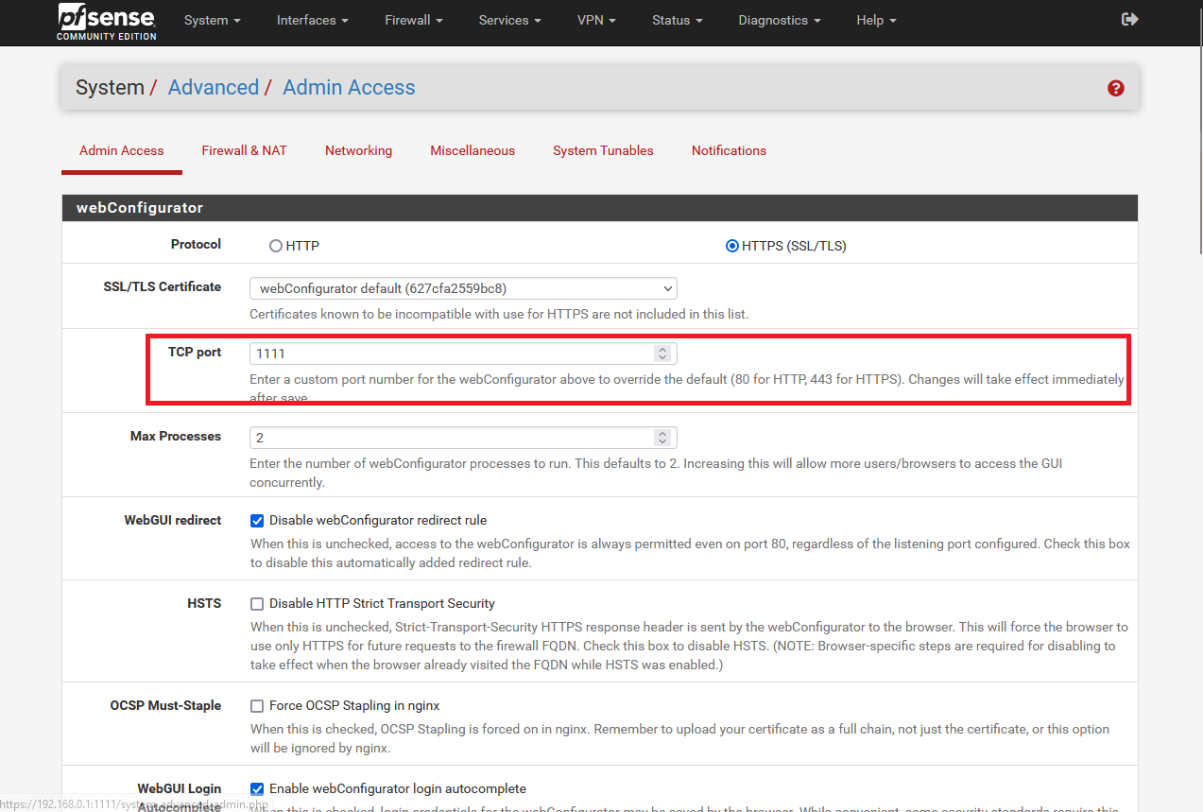The width and height of the screenshot is (1203, 812).
Task: Open the red help icon on the breadcrumb bar
Action: tap(1115, 88)
